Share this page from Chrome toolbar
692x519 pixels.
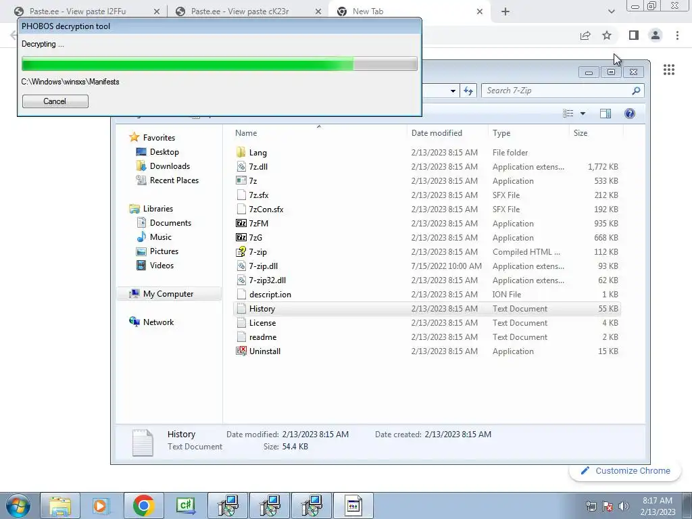(x=585, y=35)
